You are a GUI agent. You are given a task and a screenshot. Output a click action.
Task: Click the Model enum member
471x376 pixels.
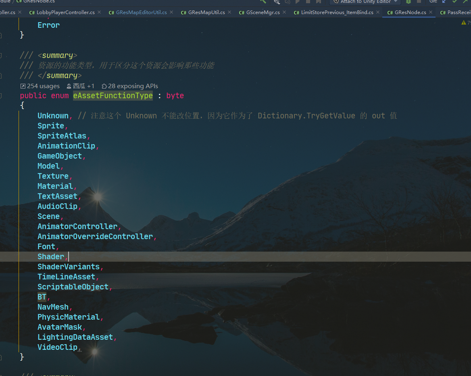(49, 166)
